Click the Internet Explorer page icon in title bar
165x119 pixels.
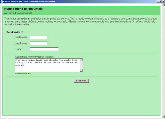click(x=2, y=2)
